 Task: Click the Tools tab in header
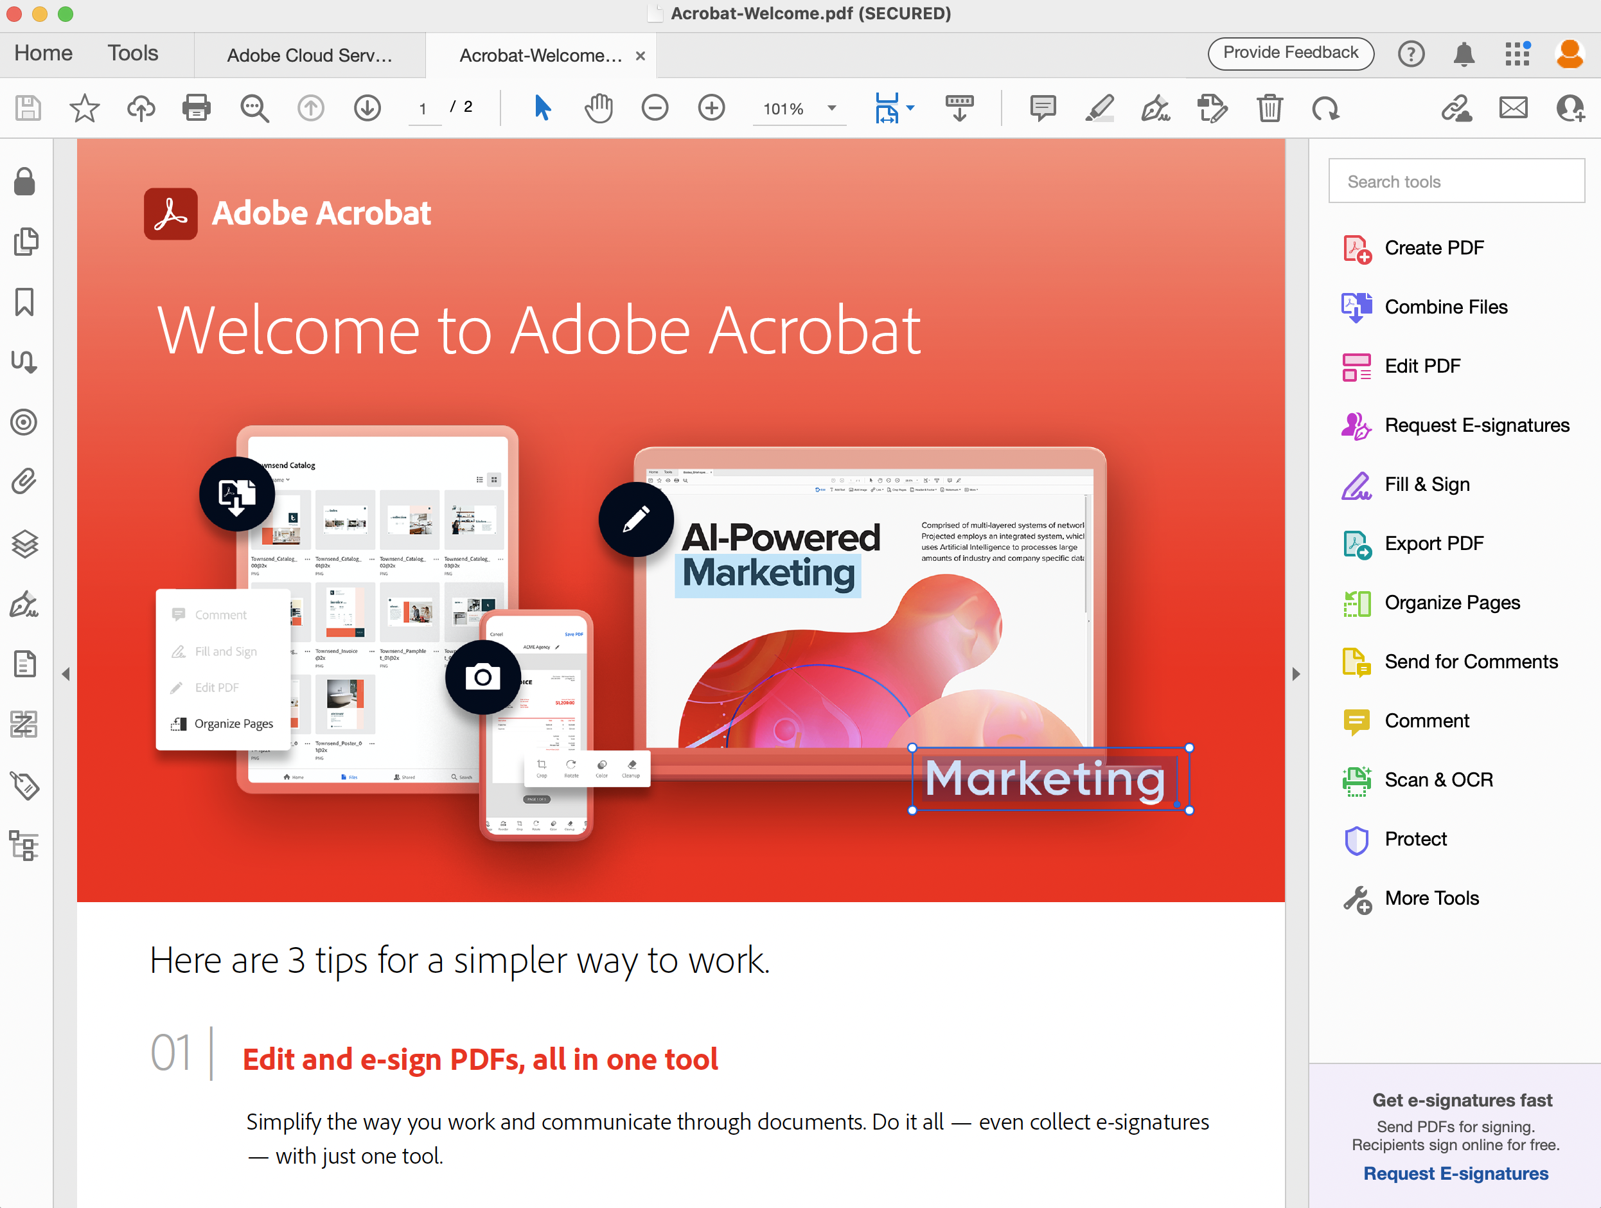(132, 53)
